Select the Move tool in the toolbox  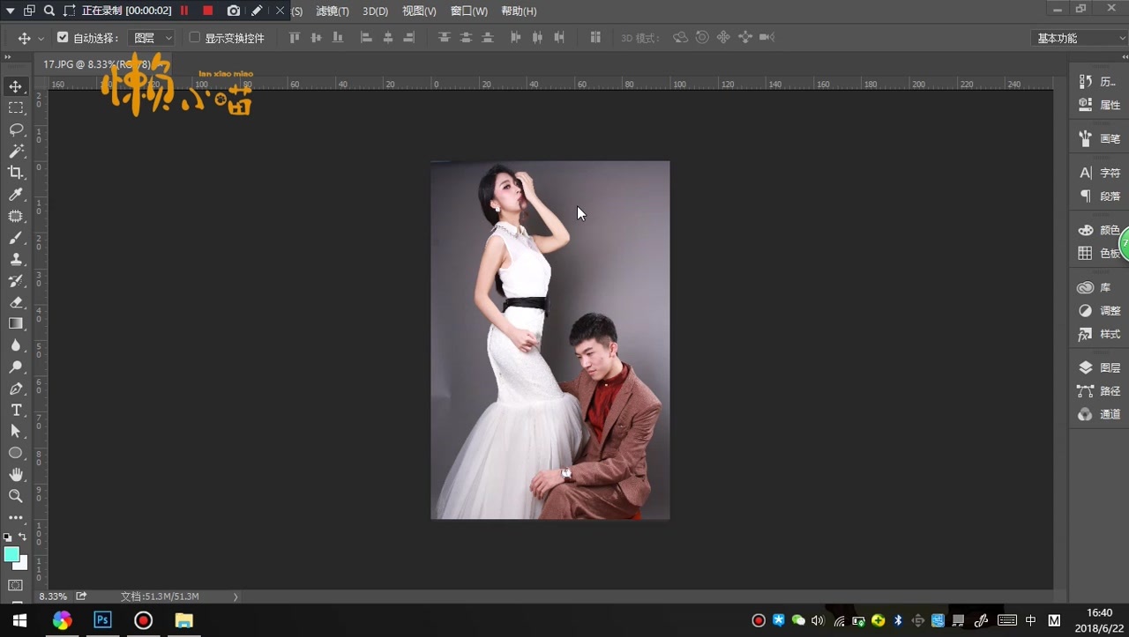[16, 86]
